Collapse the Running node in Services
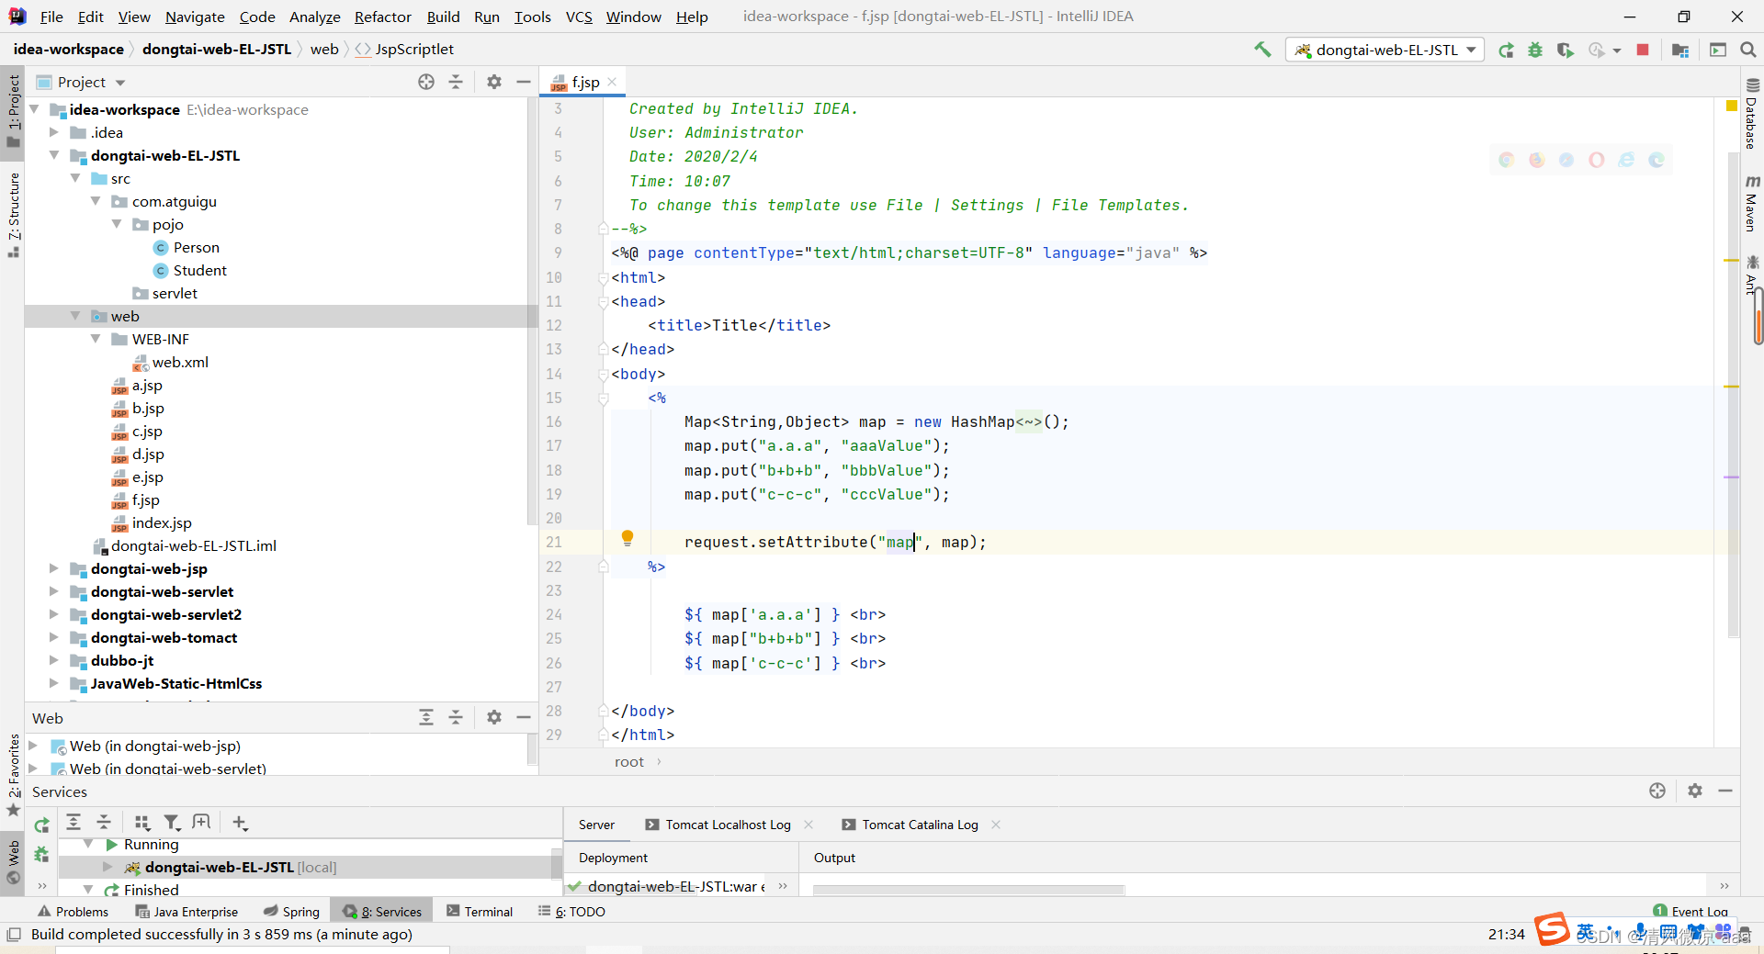 pos(88,844)
